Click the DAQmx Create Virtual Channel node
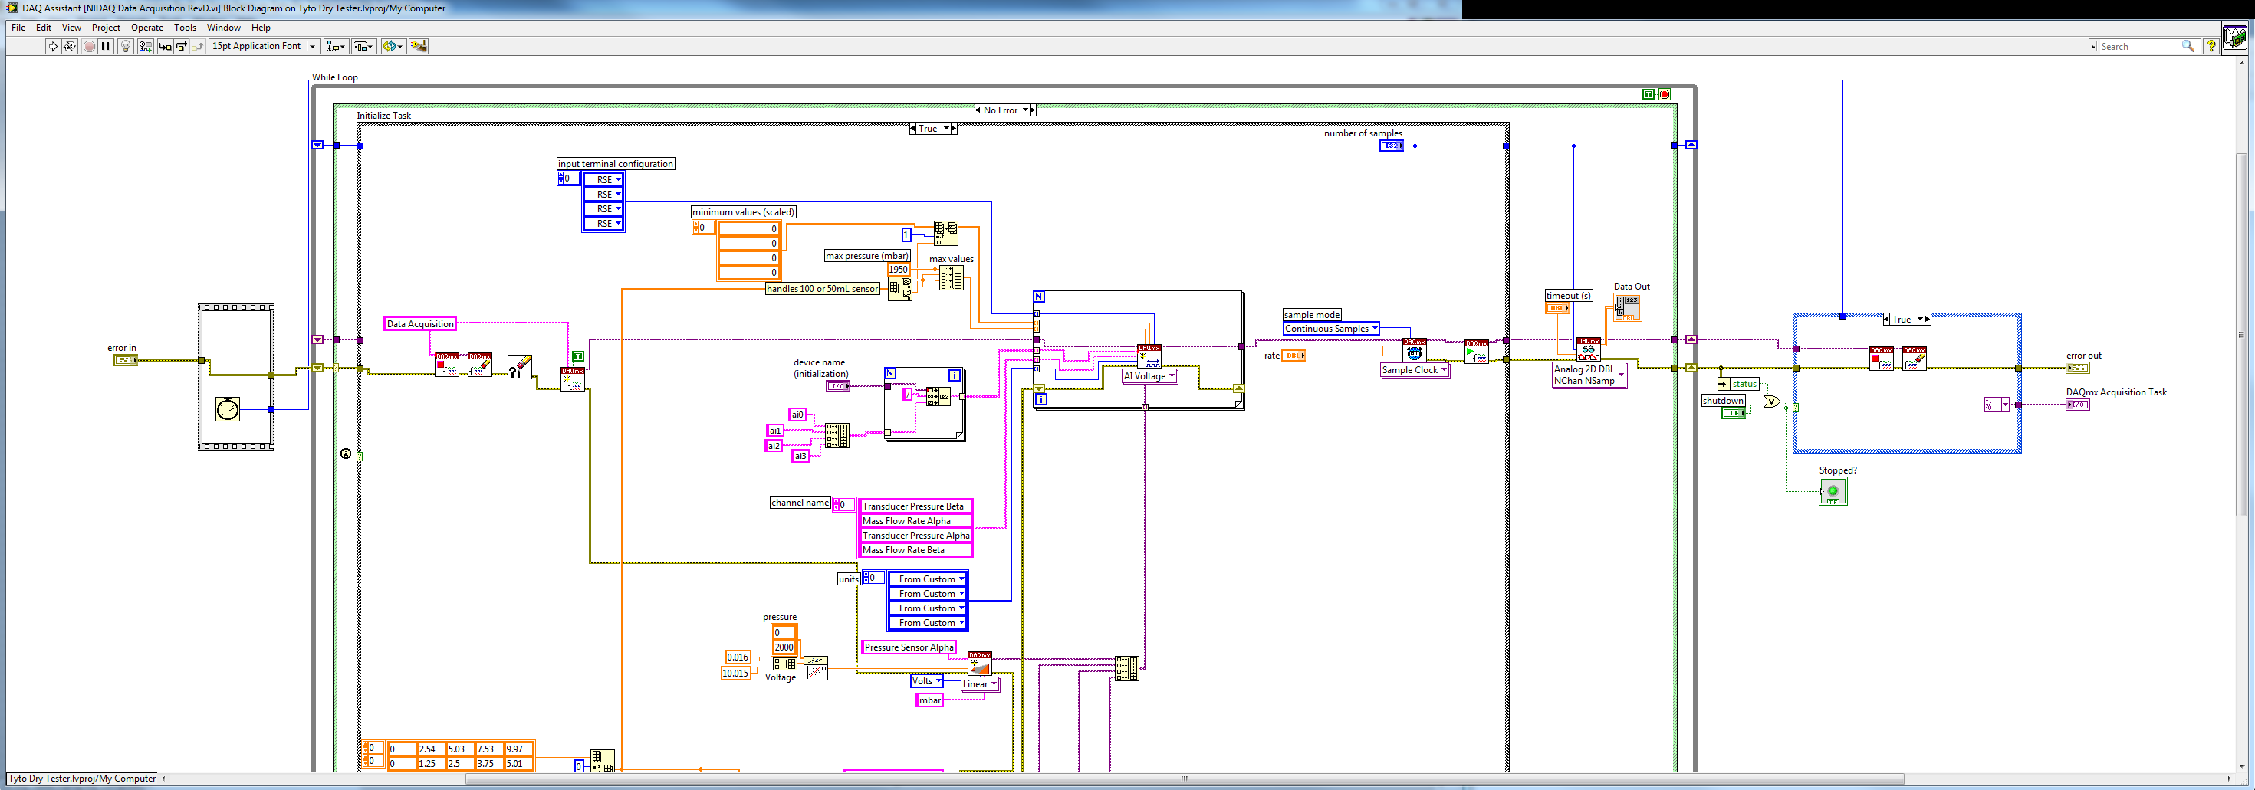This screenshot has width=2255, height=790. coord(1149,356)
